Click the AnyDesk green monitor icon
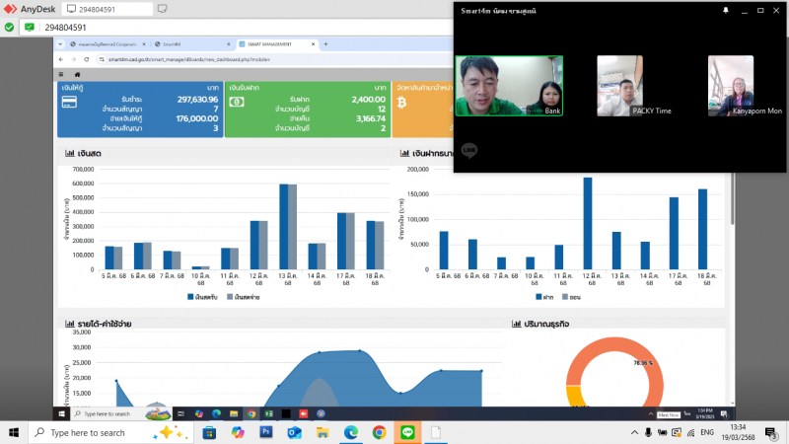789x444 pixels. pos(30,28)
